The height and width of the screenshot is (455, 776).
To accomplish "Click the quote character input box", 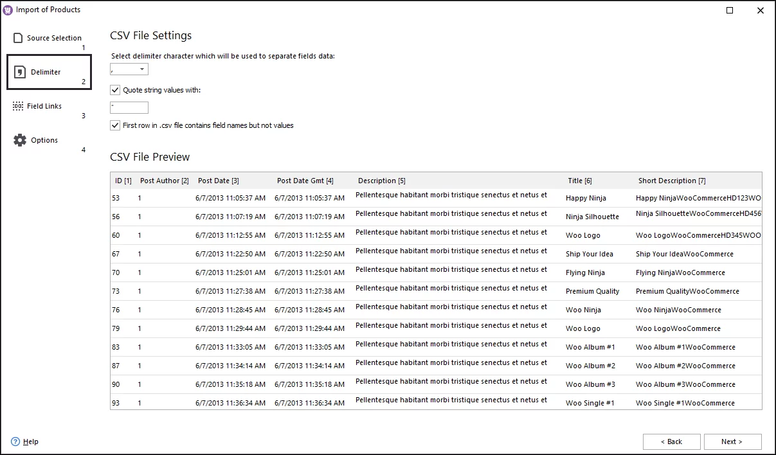I will [x=129, y=107].
